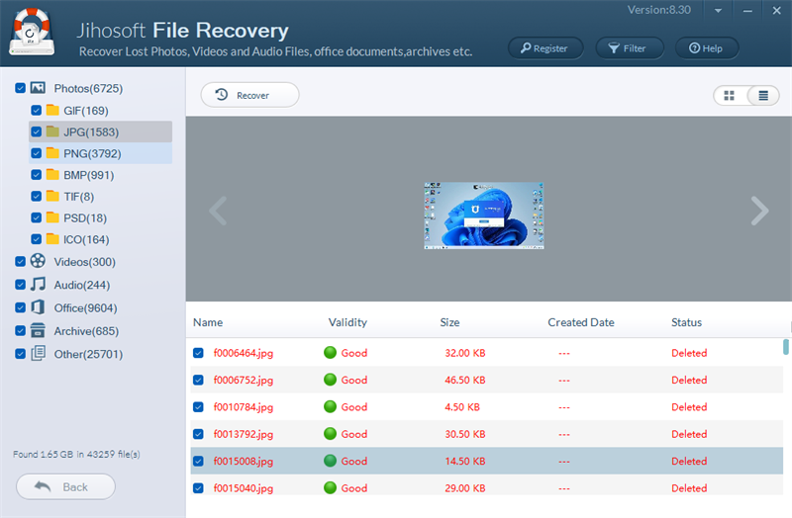The height and width of the screenshot is (518, 792).
Task: Uncheck checkbox for file f0006464.jpg
Action: [198, 353]
